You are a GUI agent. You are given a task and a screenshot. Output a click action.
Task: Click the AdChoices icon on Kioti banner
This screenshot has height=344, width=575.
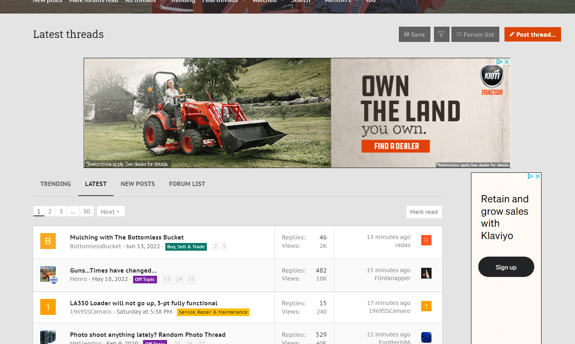point(499,61)
